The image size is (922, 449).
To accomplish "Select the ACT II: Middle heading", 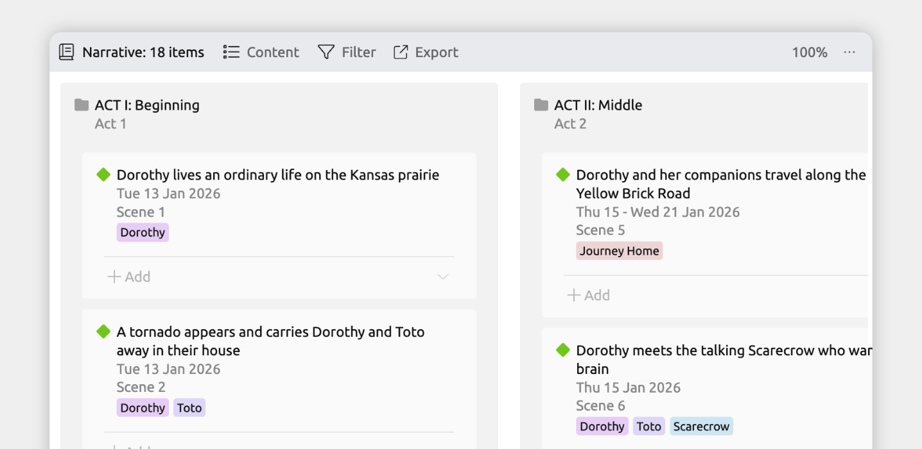I will click(x=598, y=105).
